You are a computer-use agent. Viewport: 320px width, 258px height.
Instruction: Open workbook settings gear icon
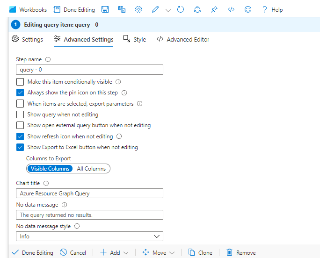(138, 9)
